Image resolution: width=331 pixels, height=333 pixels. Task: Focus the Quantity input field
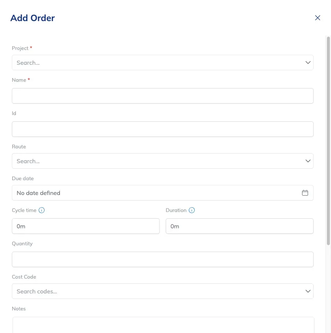tap(163, 259)
